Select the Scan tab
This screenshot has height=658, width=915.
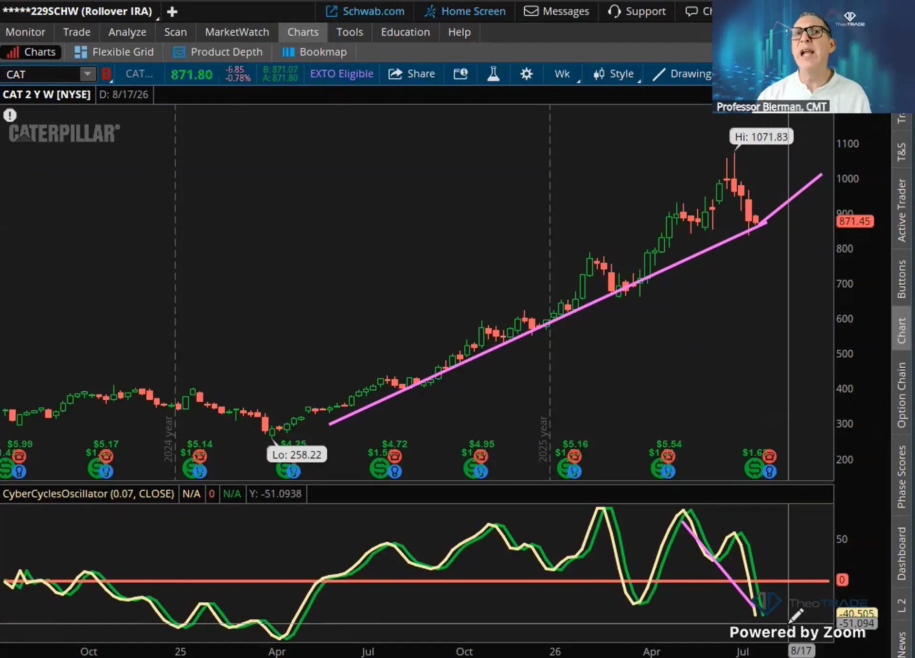pos(175,32)
